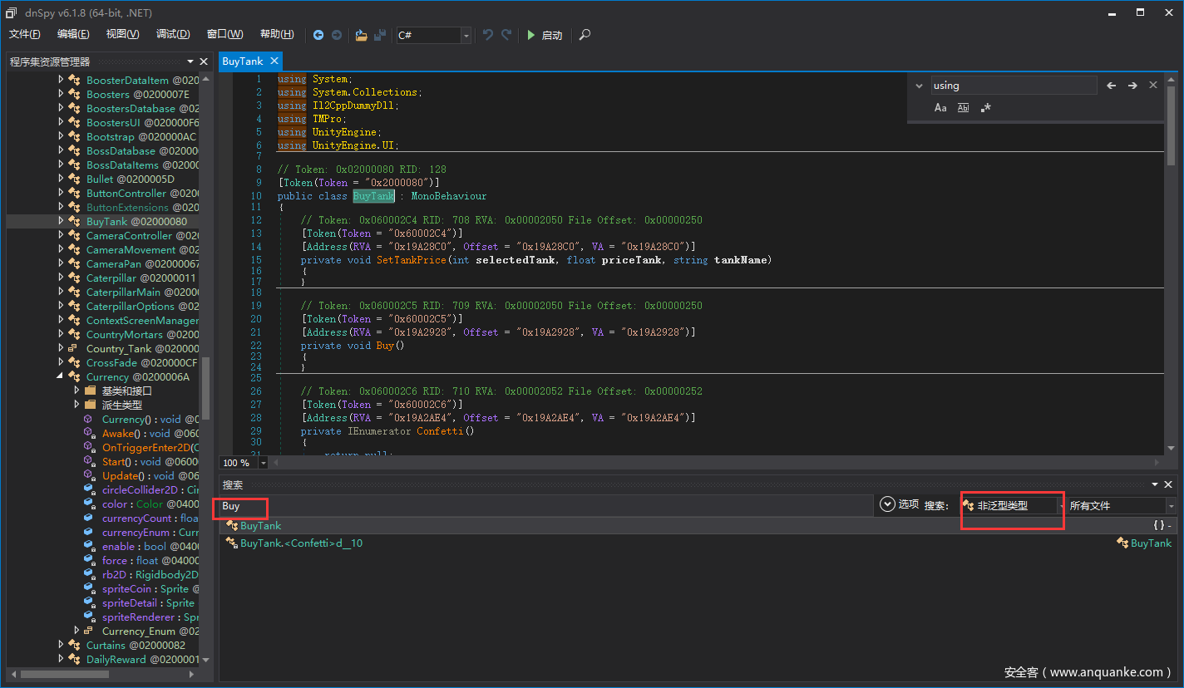Viewport: 1184px width, 688px height.
Task: Toggle match case in find box
Action: 940,108
